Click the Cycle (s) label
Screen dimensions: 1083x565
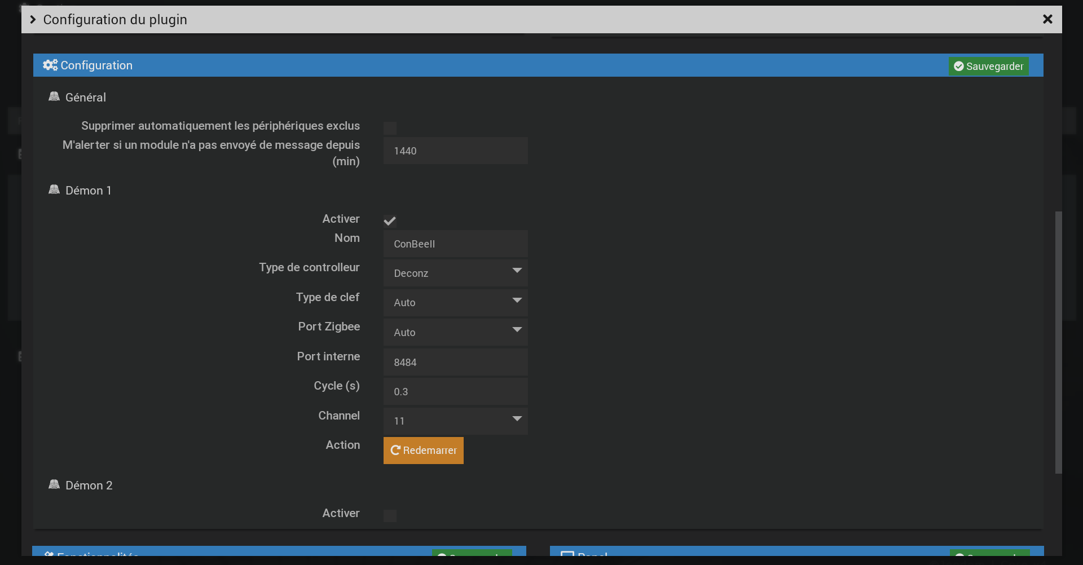[x=337, y=386]
